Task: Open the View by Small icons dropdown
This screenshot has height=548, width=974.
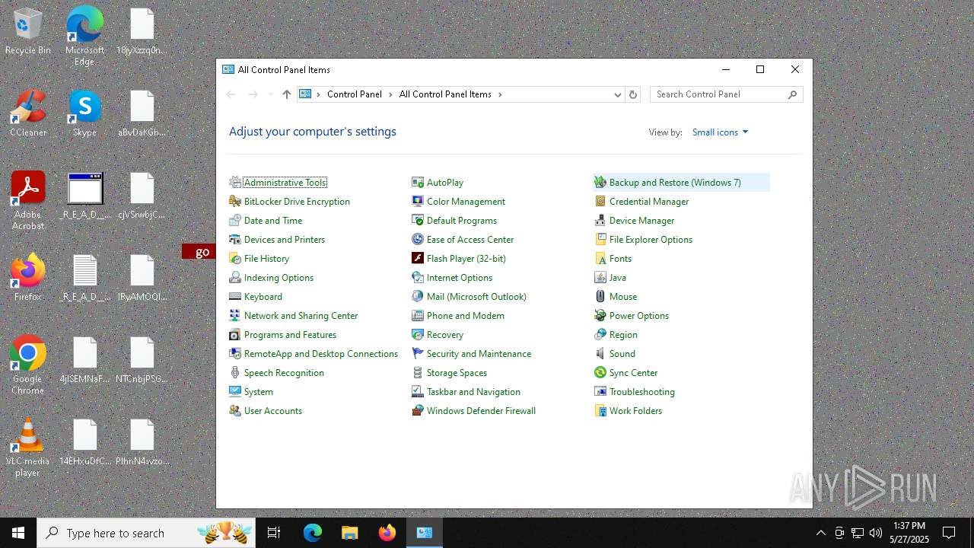Action: tap(720, 132)
